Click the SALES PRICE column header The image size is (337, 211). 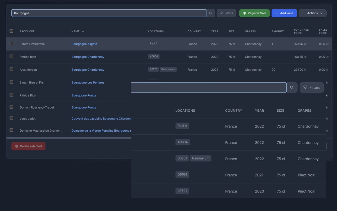tap(323, 32)
